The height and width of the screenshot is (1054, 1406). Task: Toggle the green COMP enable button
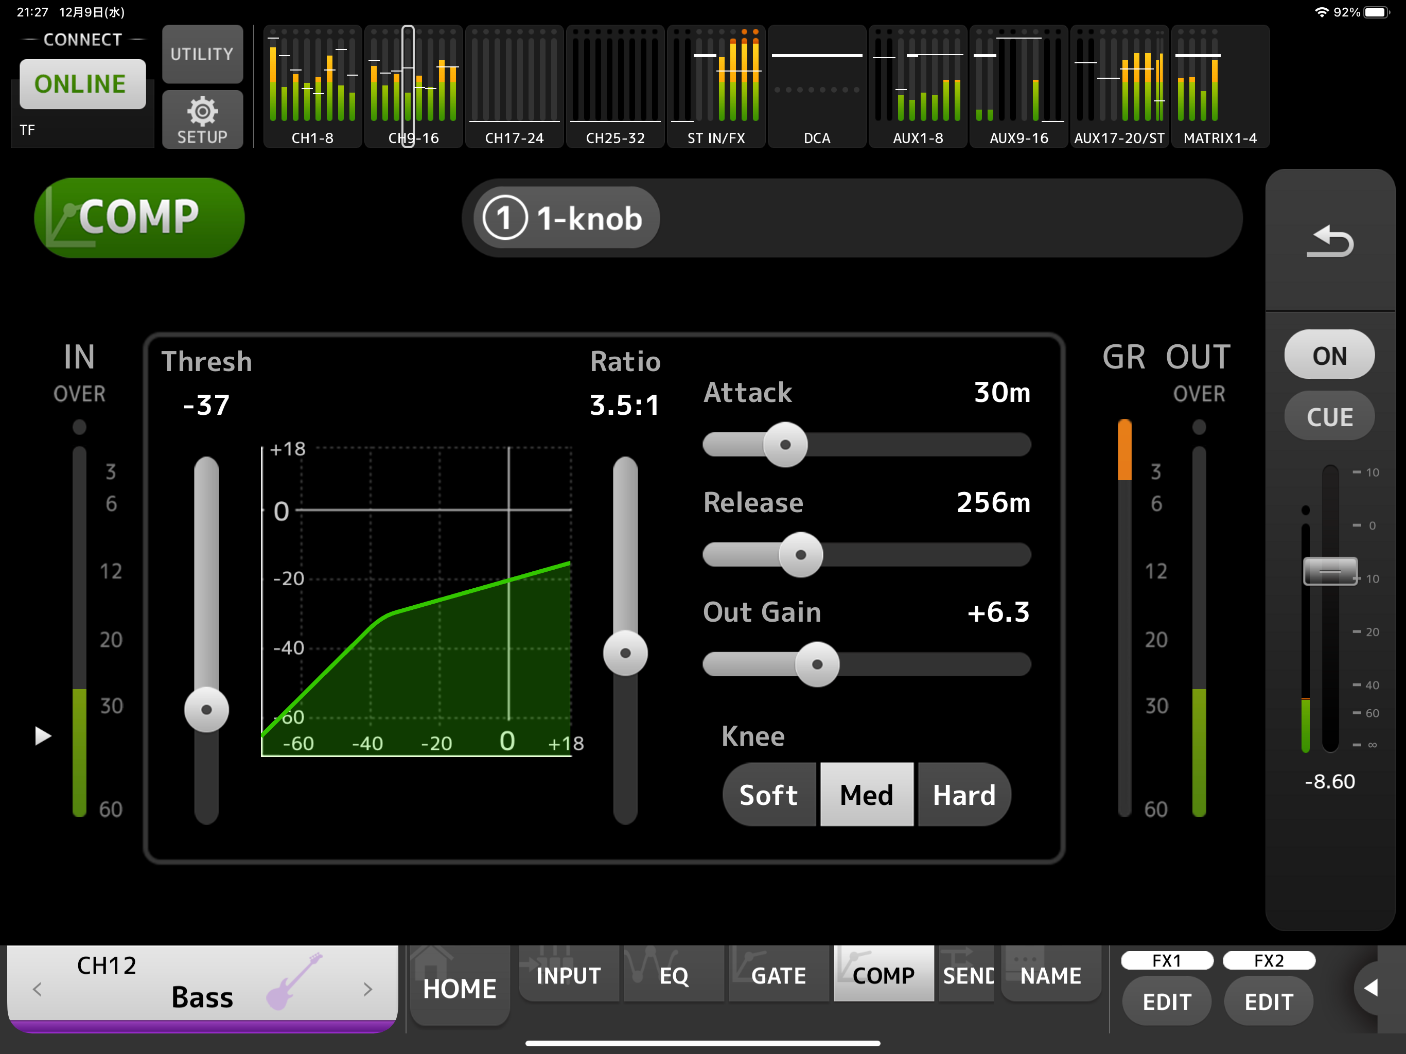(x=139, y=217)
